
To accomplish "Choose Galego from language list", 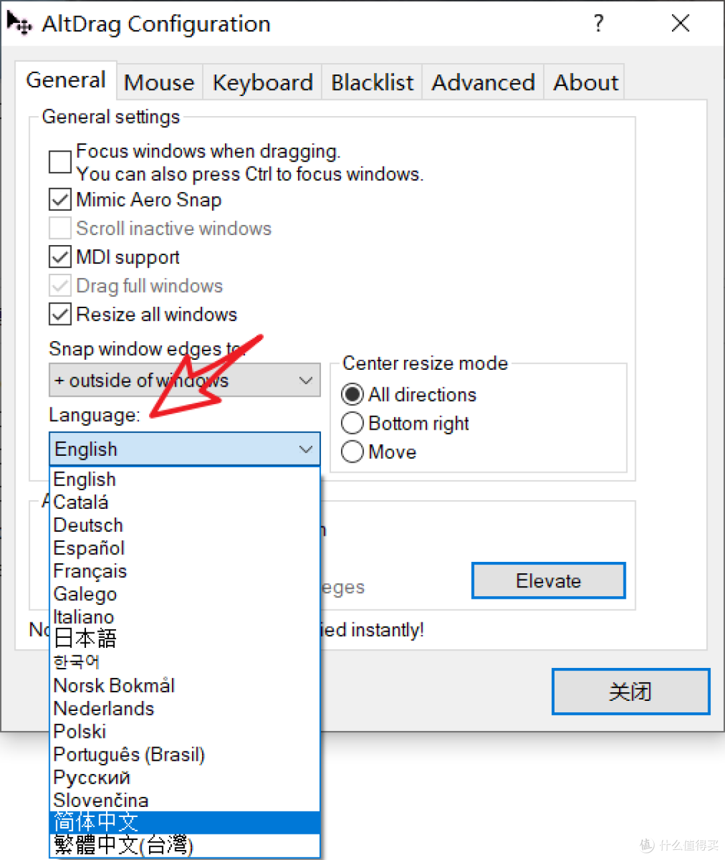I will click(185, 594).
